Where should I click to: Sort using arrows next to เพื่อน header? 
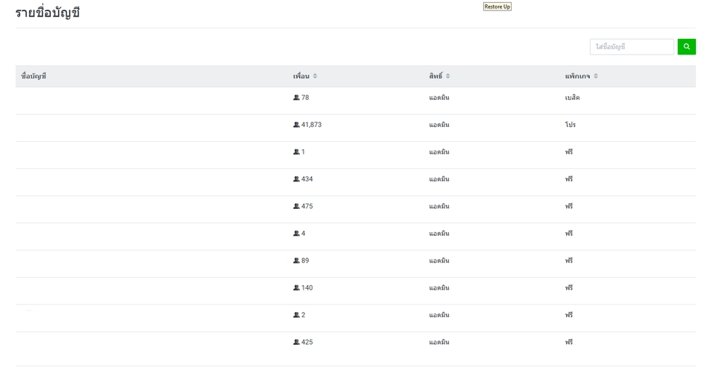coord(315,76)
